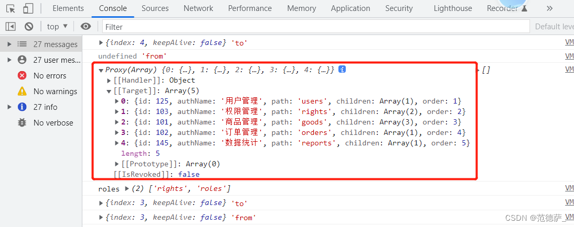Image resolution: width=574 pixels, height=227 pixels.
Task: Expand the 27 user messages group arrow
Action: pos(9,60)
